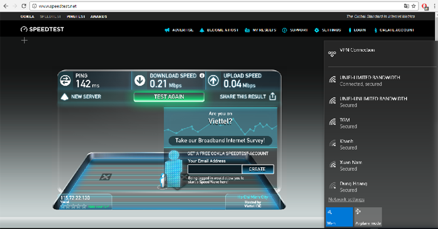Select the Dung Hoang Wi-Fi network
The height and width of the screenshot is (229, 438).
point(380,187)
